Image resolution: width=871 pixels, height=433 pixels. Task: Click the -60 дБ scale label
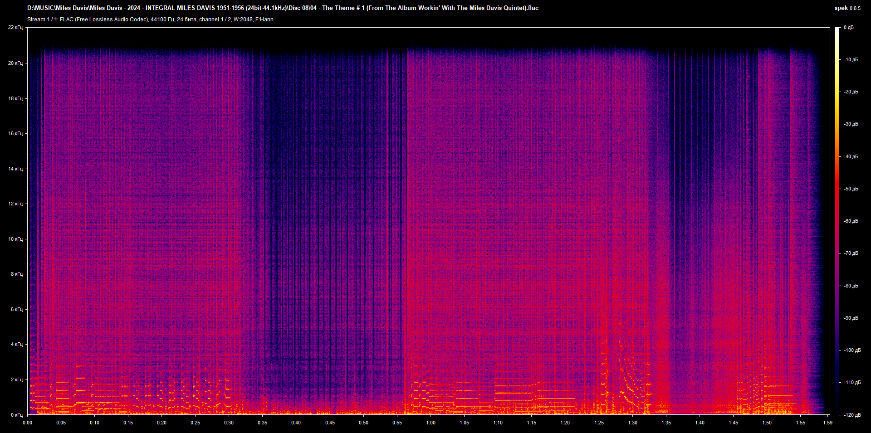coord(851,221)
